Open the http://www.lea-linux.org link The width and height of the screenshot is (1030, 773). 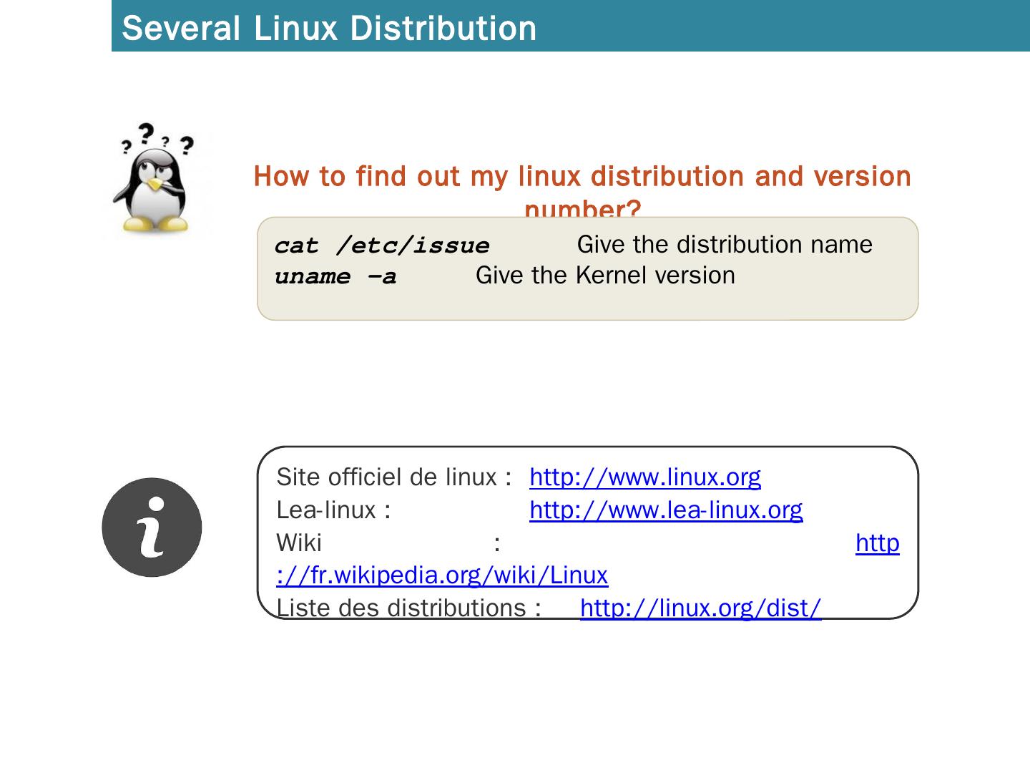(x=665, y=510)
